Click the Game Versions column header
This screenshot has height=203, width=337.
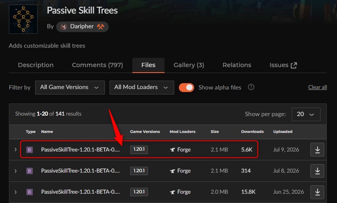[x=145, y=132]
